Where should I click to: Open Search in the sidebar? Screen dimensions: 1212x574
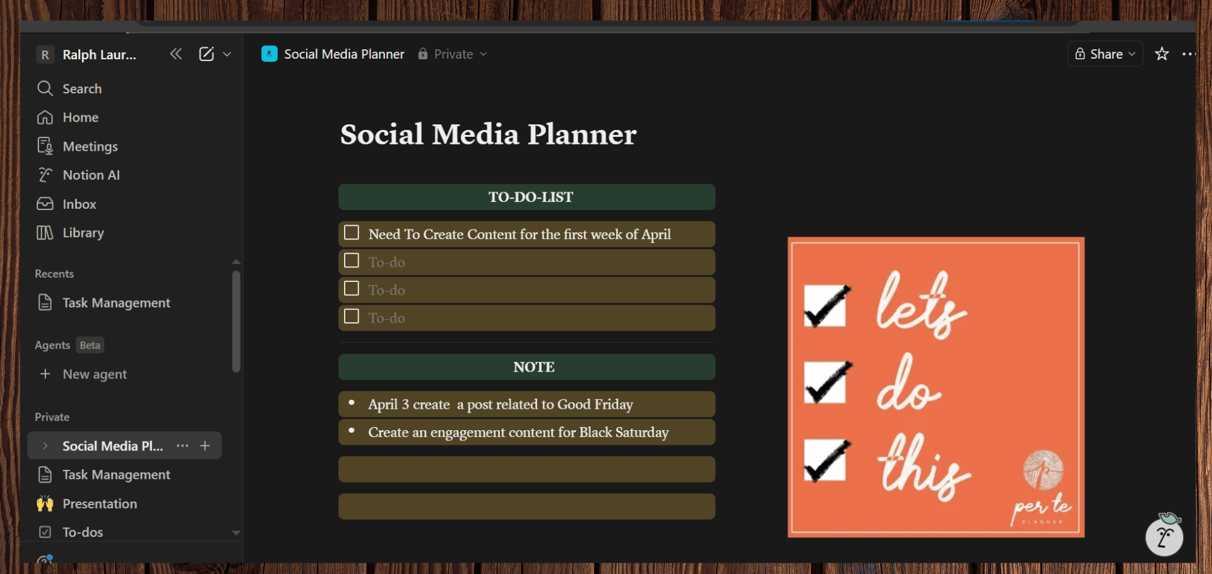(81, 89)
